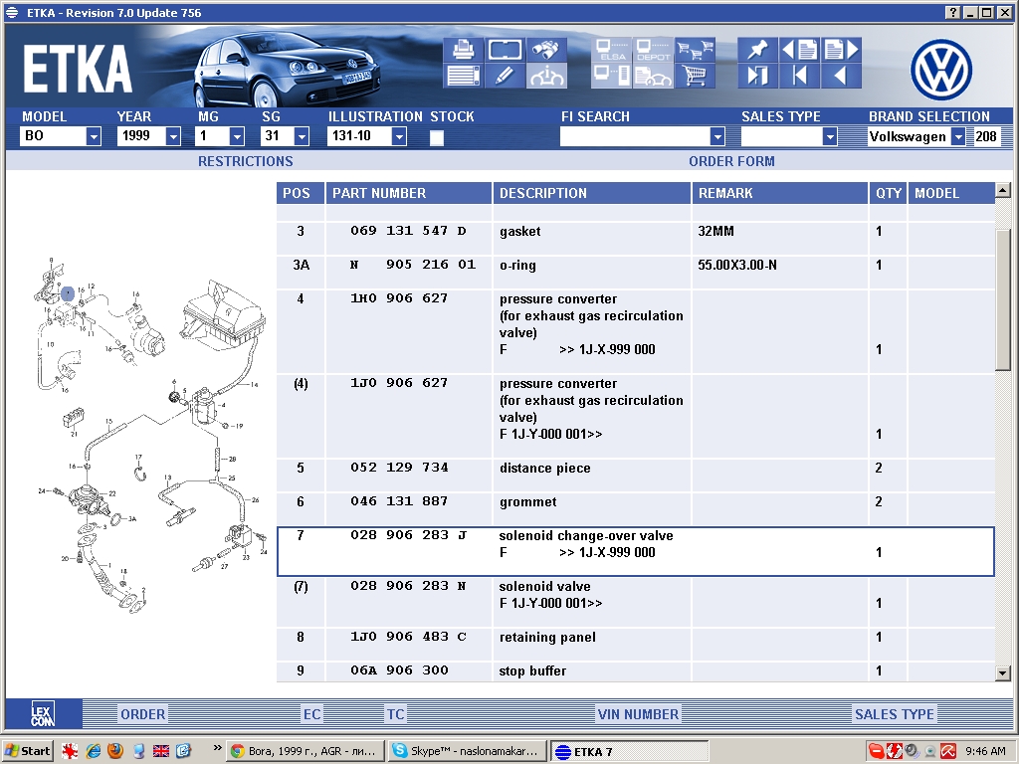Viewport: 1019px width, 764px height.
Task: Go to next page with document arrow icon
Action: [x=841, y=50]
